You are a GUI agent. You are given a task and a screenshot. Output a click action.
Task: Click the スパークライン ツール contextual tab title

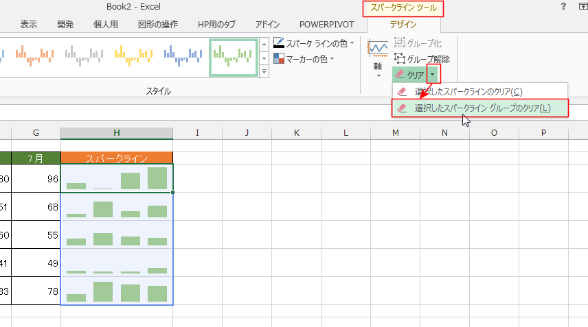click(x=403, y=8)
